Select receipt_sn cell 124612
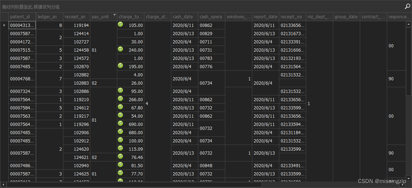This screenshot has height=188, width=412. 76,108
